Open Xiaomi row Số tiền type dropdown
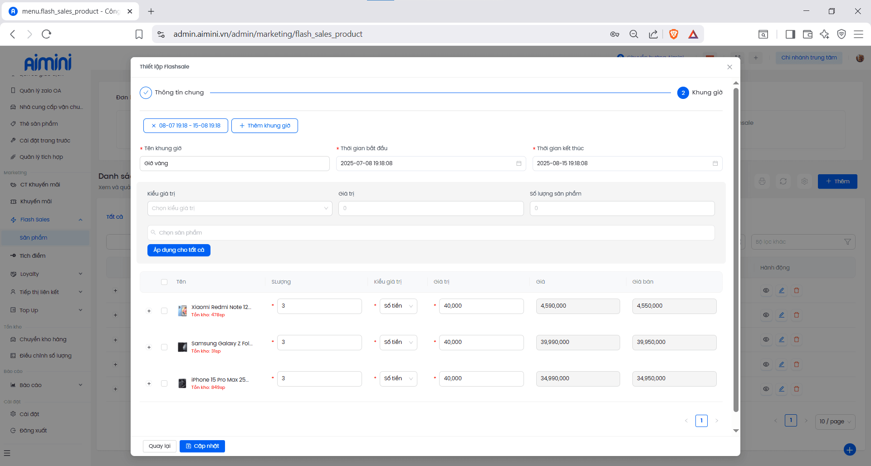 pos(398,306)
